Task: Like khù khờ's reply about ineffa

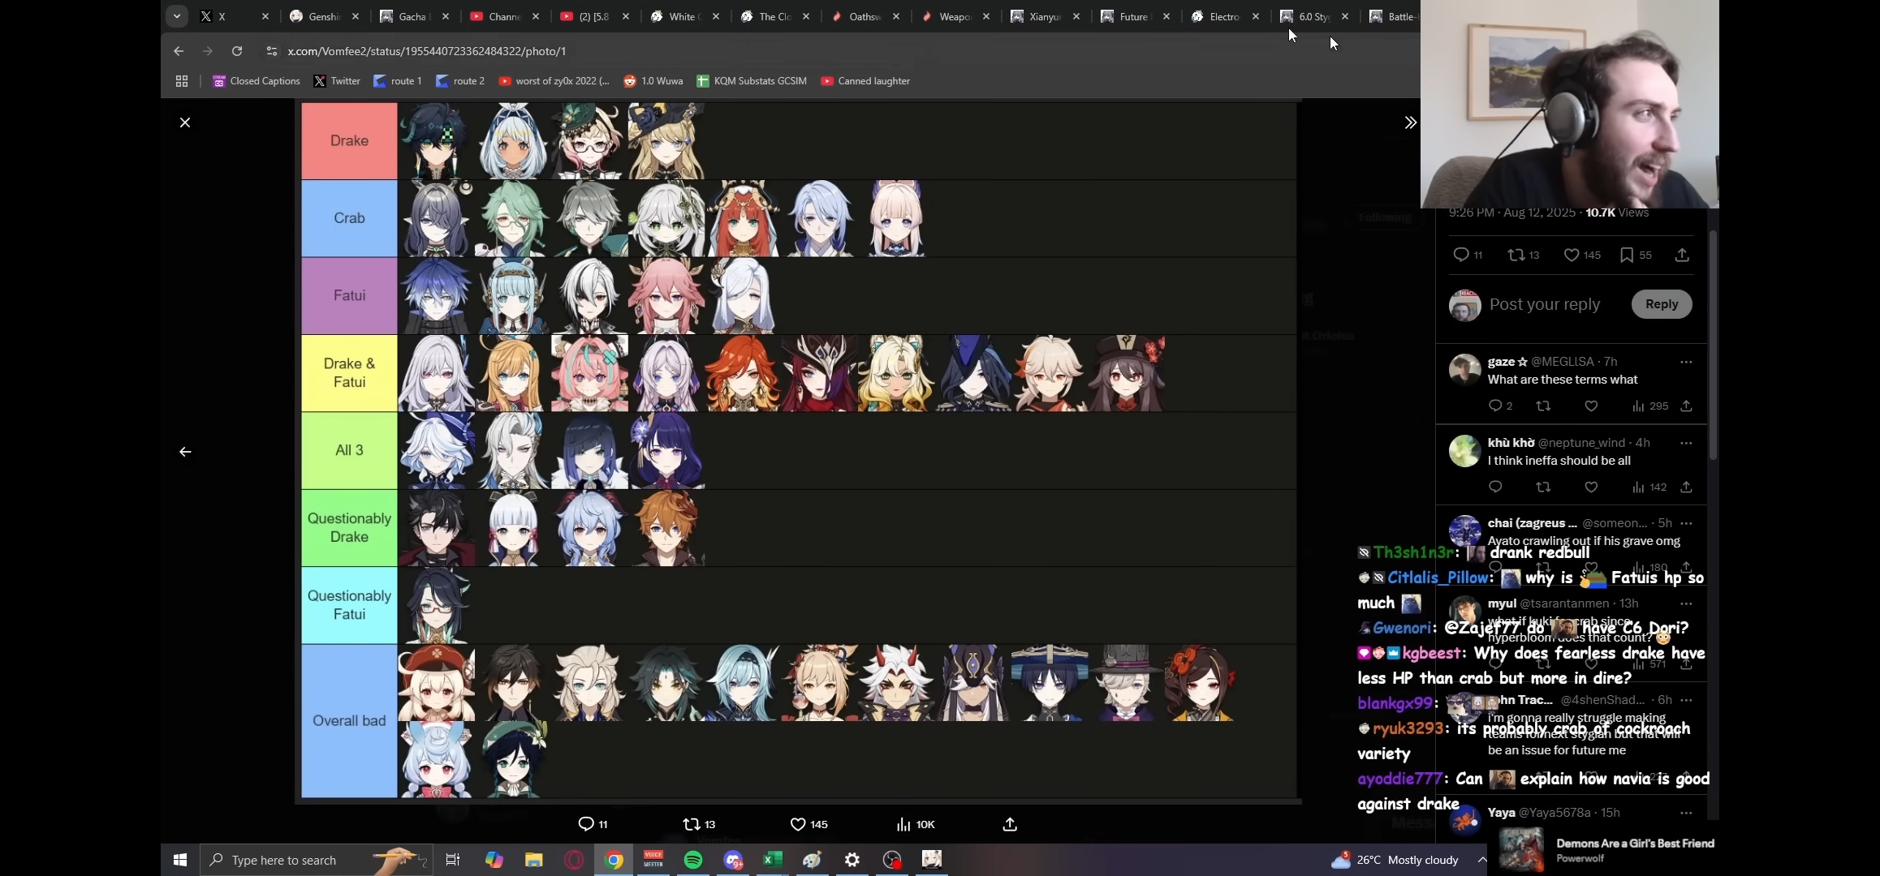Action: pyautogui.click(x=1591, y=487)
